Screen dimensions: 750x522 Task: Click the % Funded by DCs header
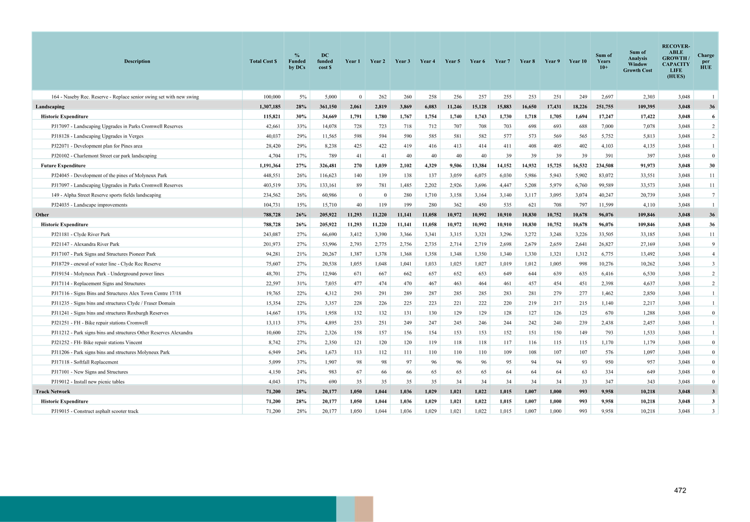pyautogui.click(x=296, y=61)
